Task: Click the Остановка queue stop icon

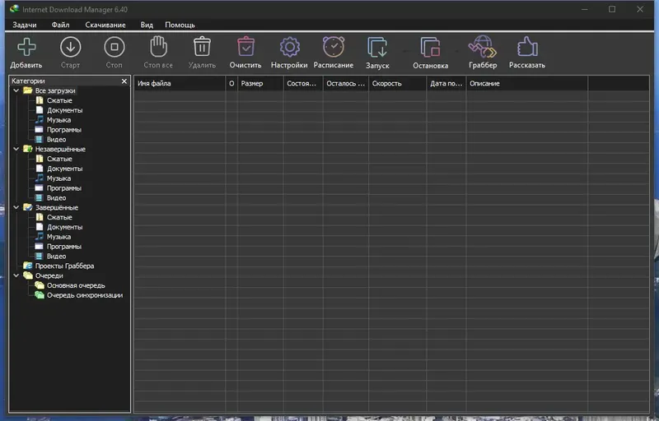Action: pos(430,47)
